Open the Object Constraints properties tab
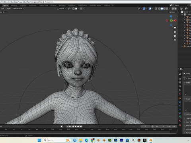Image resolution: width=191 pixels, height=143 pixels. (180, 113)
